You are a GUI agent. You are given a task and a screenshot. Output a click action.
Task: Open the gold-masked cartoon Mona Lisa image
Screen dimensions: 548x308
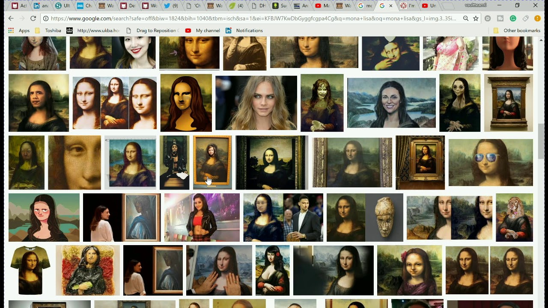[186, 103]
